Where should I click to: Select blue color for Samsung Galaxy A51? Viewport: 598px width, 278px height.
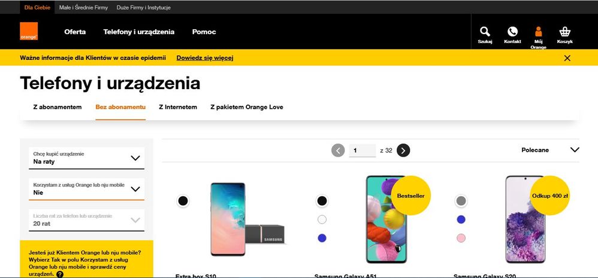322,238
